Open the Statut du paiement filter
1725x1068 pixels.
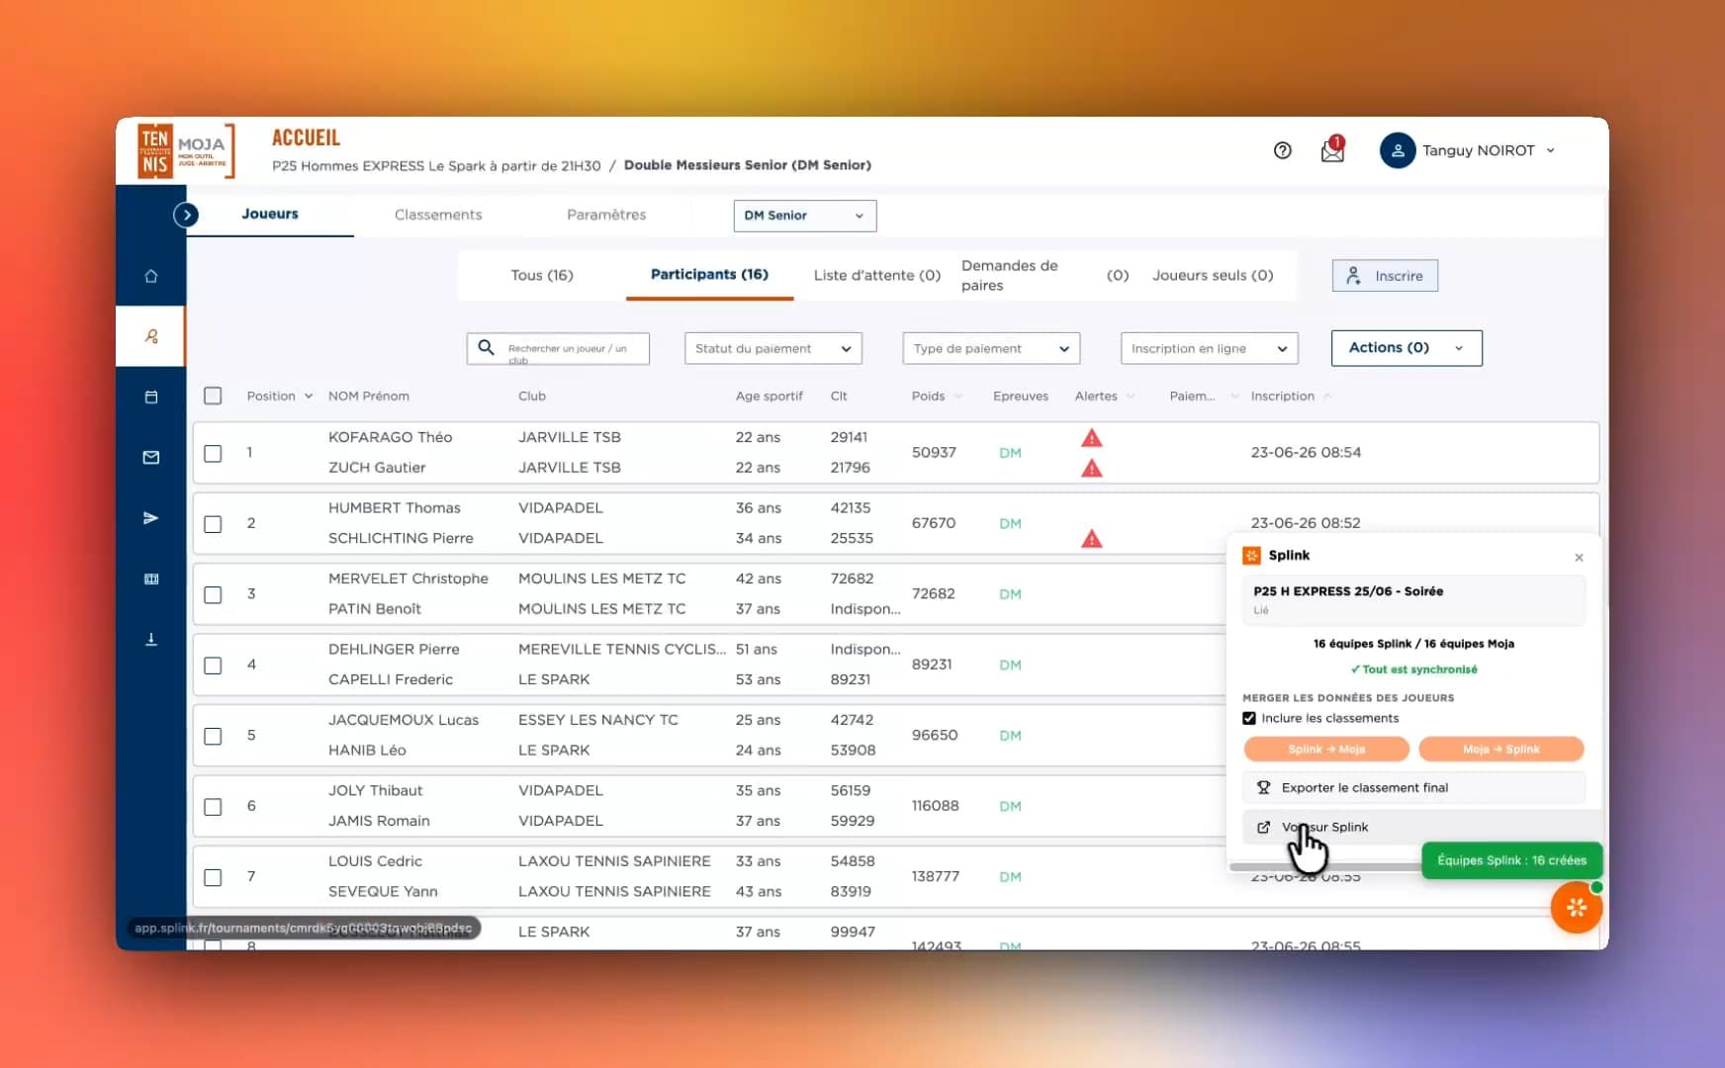coord(772,348)
